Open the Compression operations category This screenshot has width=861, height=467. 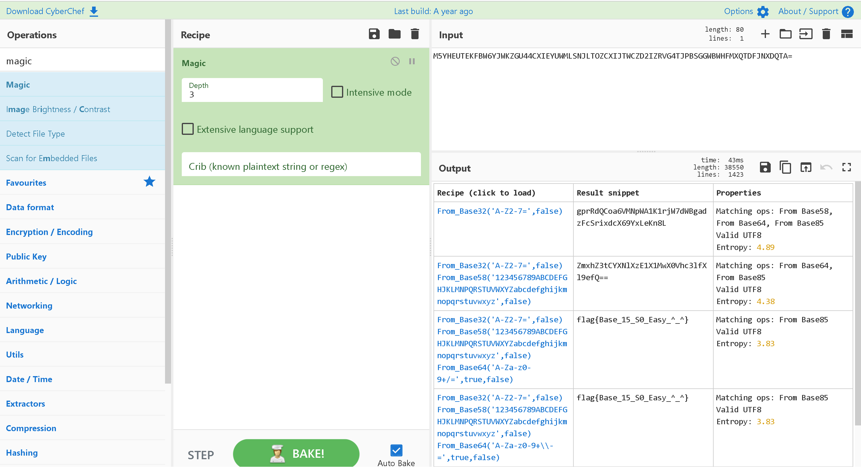point(31,428)
